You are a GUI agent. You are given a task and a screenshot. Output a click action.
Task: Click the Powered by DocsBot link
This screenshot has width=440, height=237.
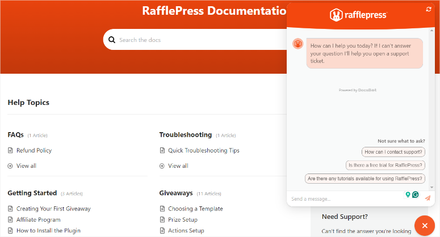pyautogui.click(x=358, y=90)
